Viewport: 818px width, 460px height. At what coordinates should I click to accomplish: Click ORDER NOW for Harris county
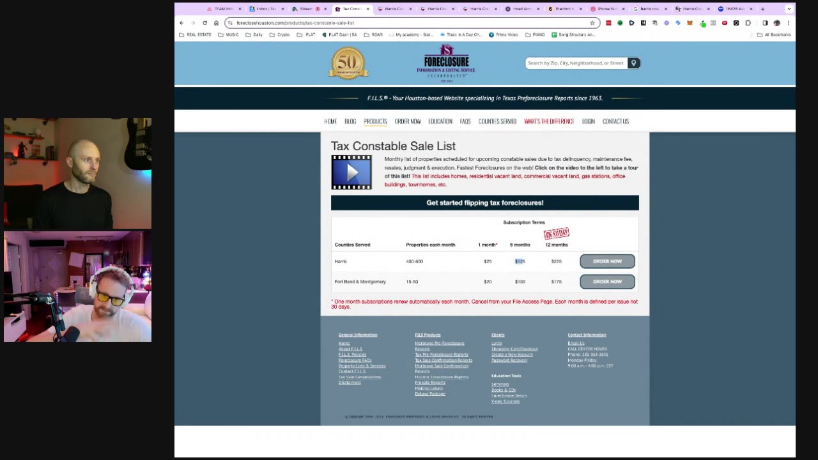click(607, 261)
